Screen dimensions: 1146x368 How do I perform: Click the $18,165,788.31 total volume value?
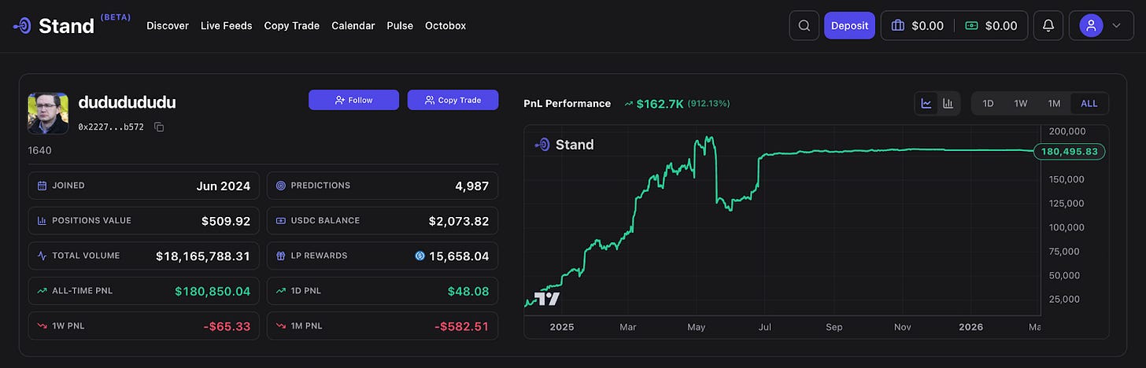(x=203, y=256)
